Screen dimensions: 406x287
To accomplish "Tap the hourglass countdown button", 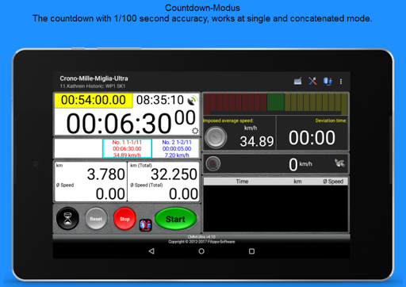I will point(67,219).
